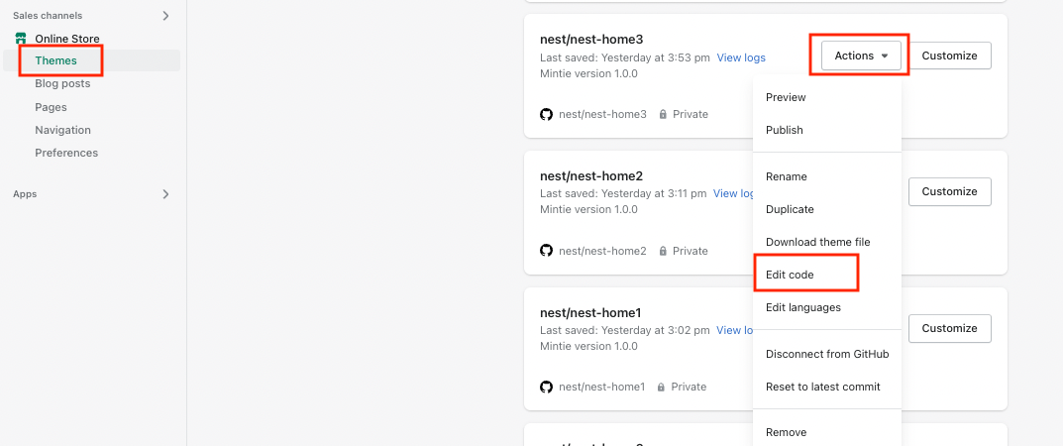This screenshot has width=1063, height=446.
Task: Expand the Apps section chevron
Action: click(x=166, y=194)
